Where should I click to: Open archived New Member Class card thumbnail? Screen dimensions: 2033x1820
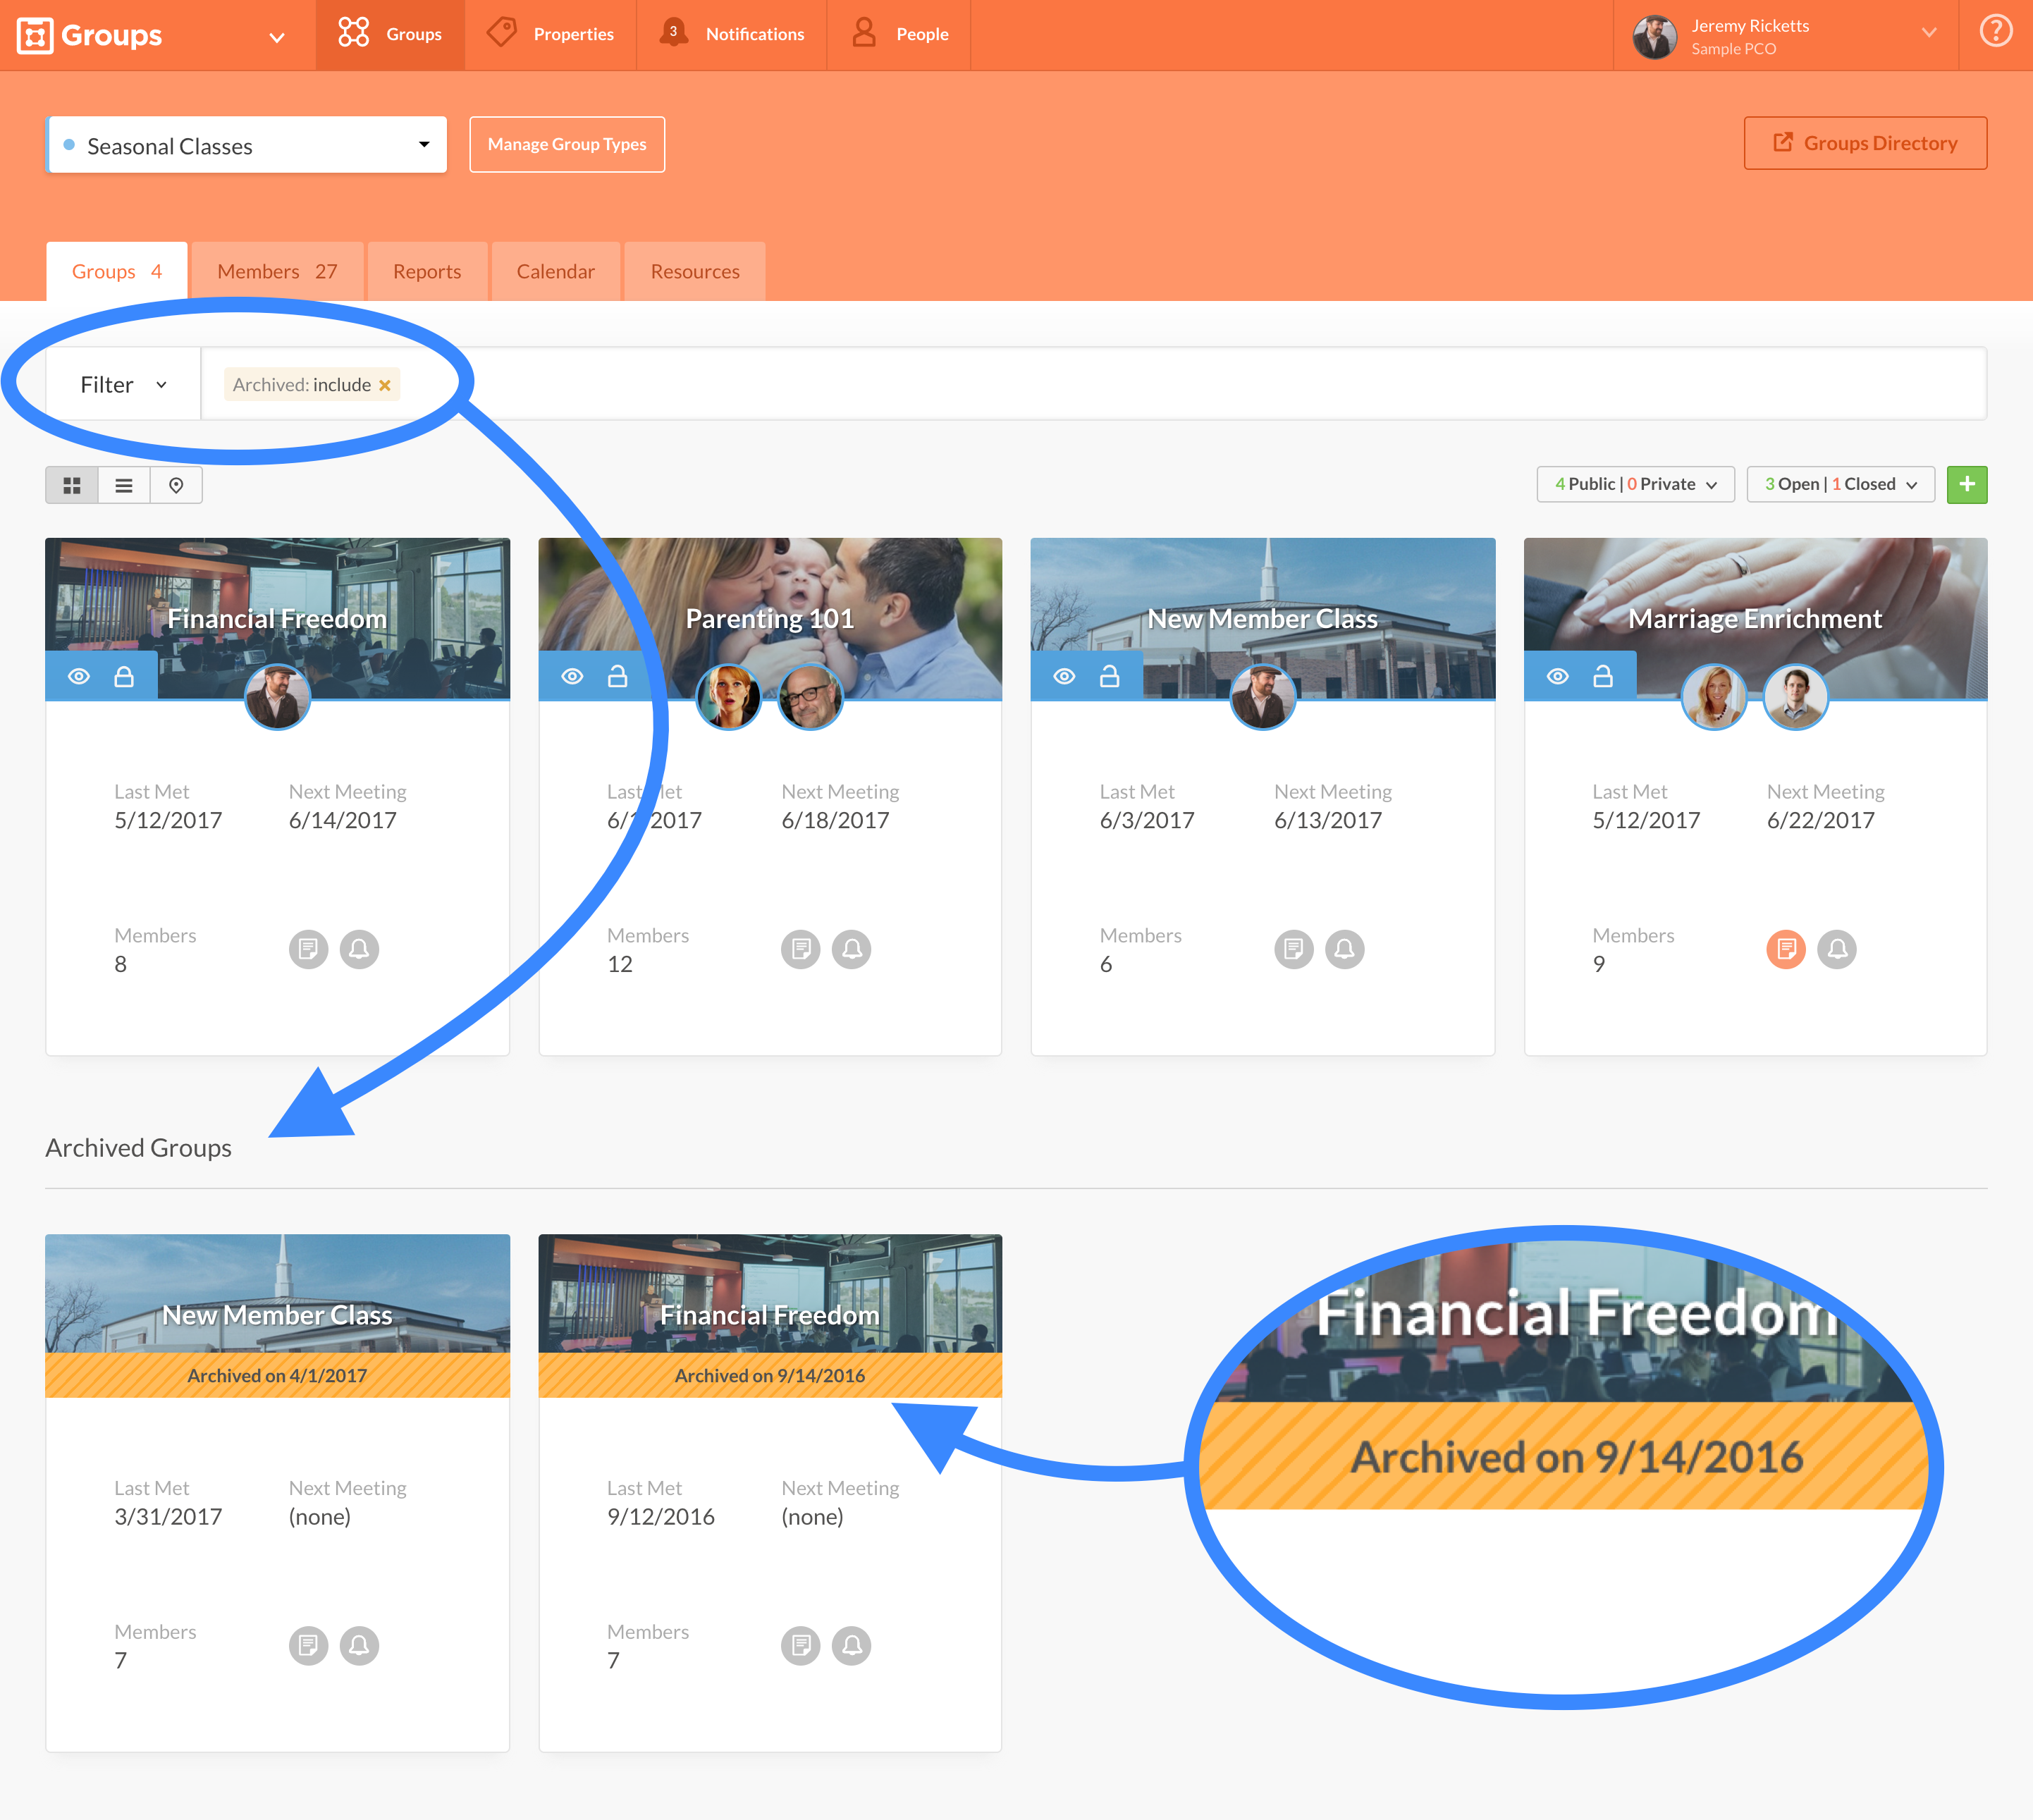[277, 1295]
